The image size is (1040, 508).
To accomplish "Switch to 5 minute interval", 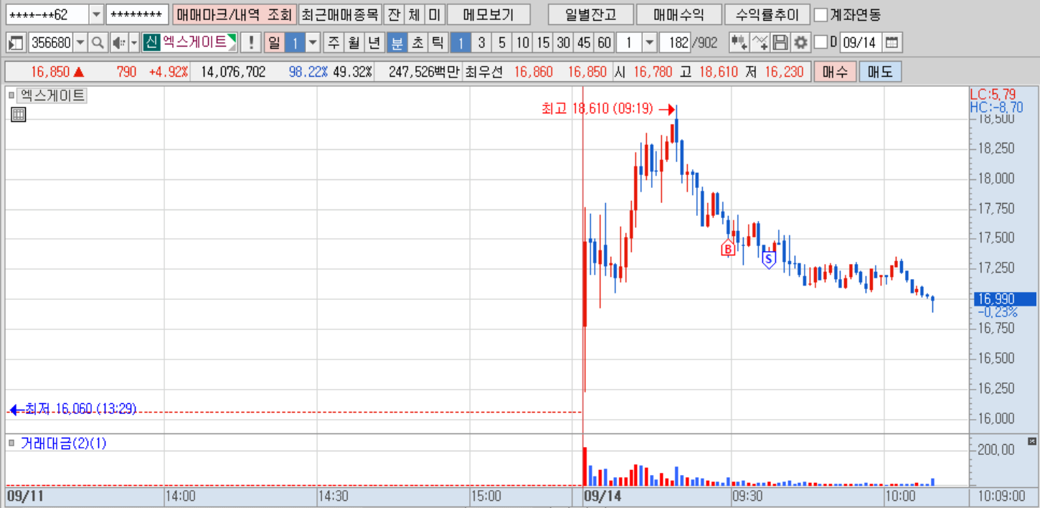I will 502,43.
